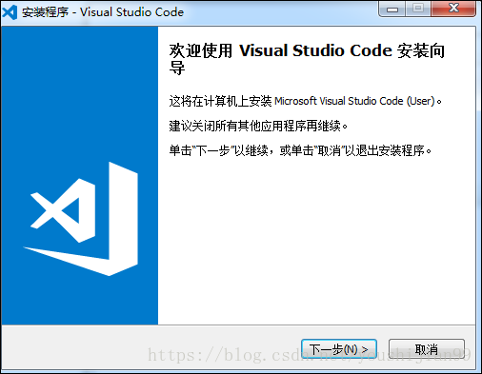
Task: Click the 安装向 characters ending the heading's first line
Action: 421,50
